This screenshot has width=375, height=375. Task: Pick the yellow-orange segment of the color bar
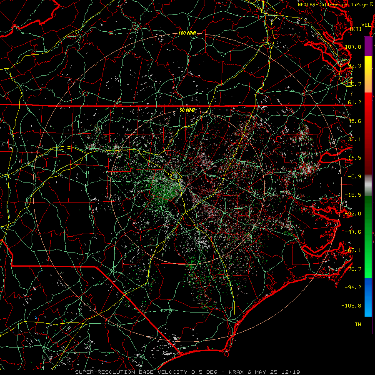click(x=368, y=74)
